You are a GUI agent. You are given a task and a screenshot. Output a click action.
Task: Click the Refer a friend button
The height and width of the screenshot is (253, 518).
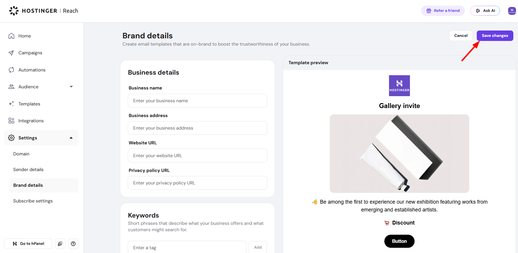(443, 11)
